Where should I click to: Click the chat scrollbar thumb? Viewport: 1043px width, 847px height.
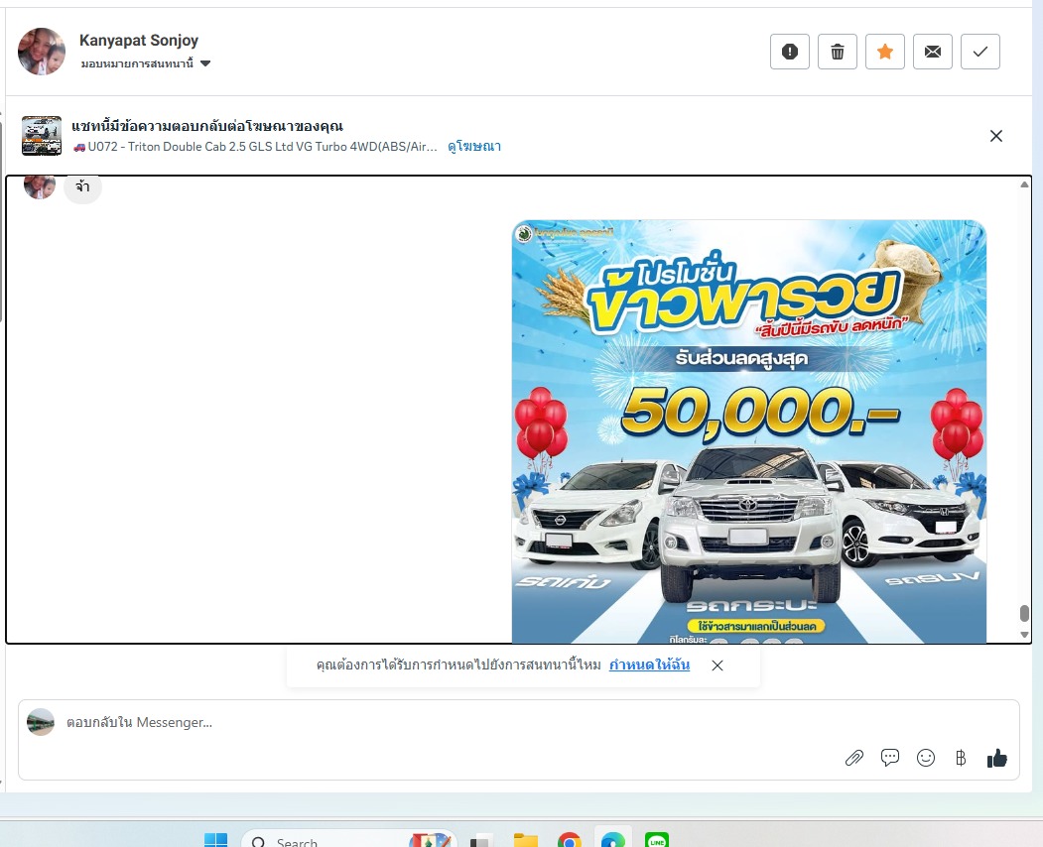[x=1024, y=613]
